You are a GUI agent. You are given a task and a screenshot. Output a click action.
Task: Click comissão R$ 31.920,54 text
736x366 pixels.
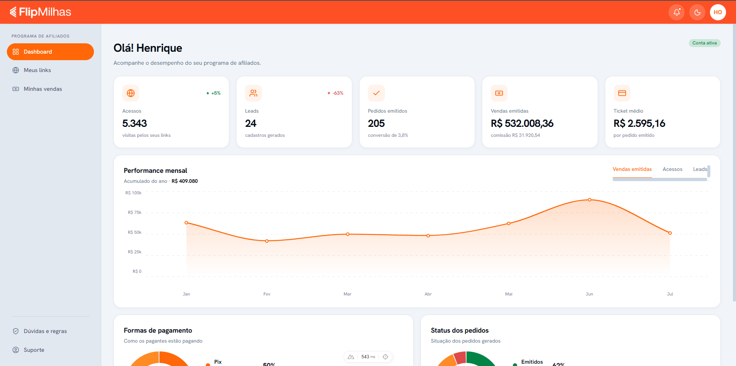pos(515,135)
